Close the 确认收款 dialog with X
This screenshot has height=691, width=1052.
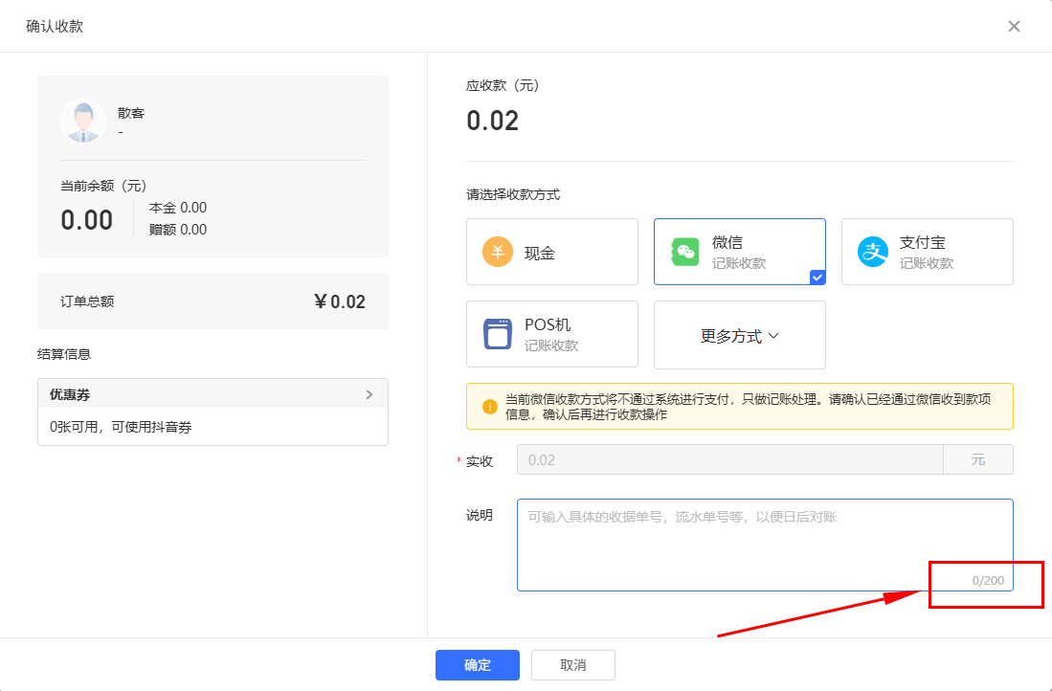click(1014, 26)
